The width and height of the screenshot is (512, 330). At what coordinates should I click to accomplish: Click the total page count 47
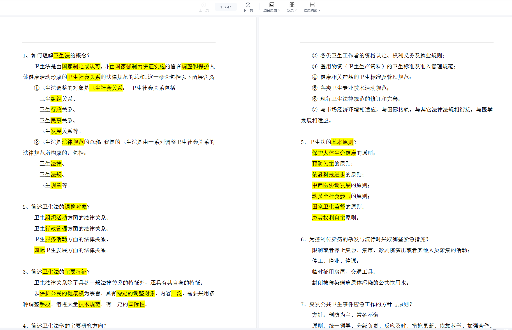tap(229, 7)
